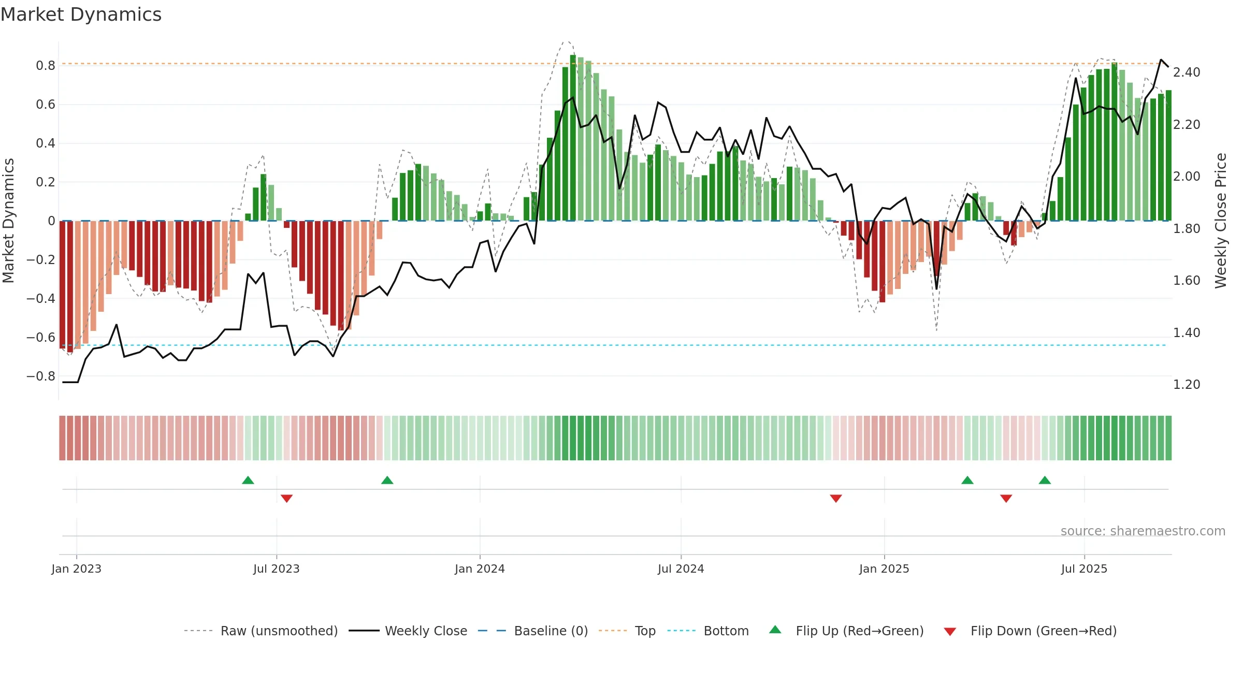Click the 1.60 price axis label
The height and width of the screenshot is (699, 1243).
pos(1187,281)
